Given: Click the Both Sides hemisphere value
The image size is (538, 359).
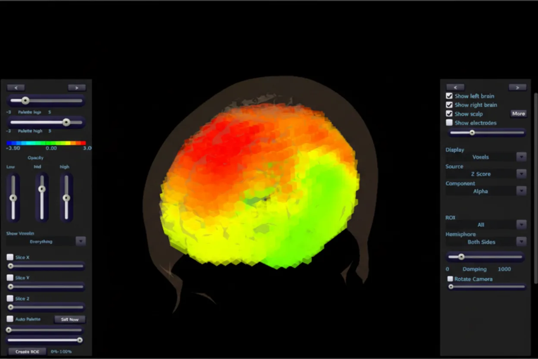Looking at the screenshot, I should 482,242.
